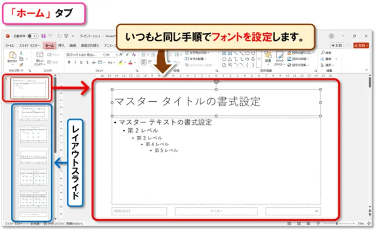Select the triangle shape in shapes gallery

point(230,59)
